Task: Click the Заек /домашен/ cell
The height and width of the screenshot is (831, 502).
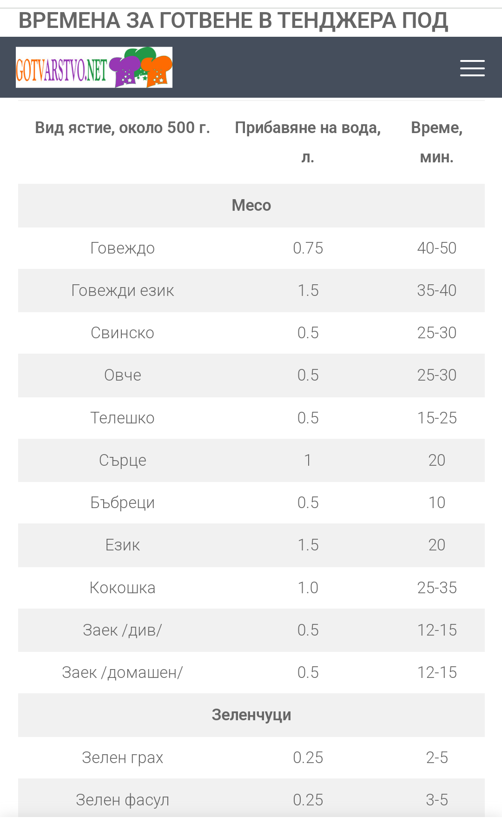Action: click(122, 672)
